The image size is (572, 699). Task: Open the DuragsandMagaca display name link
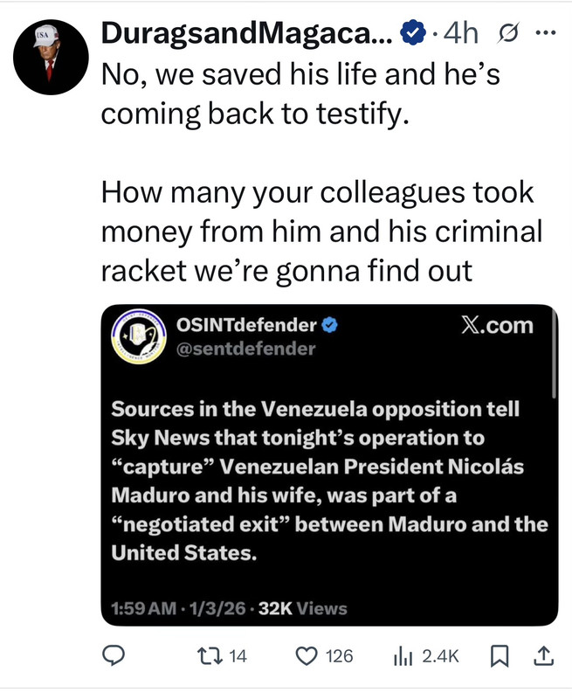click(247, 33)
